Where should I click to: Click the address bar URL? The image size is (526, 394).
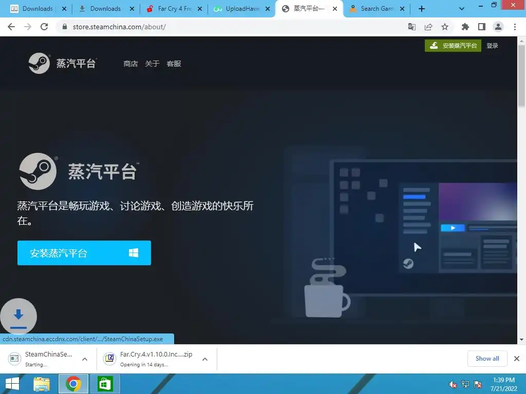click(x=119, y=27)
